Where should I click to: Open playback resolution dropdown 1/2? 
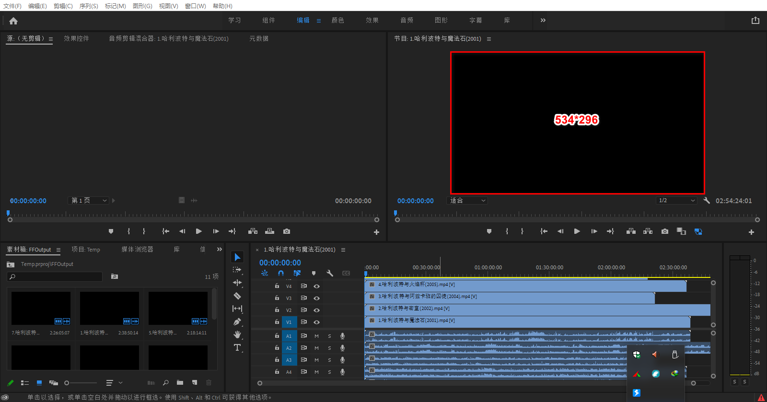[676, 200]
